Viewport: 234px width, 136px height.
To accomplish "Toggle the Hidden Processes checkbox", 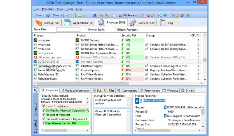I will pyautogui.click(x=116, y=30).
